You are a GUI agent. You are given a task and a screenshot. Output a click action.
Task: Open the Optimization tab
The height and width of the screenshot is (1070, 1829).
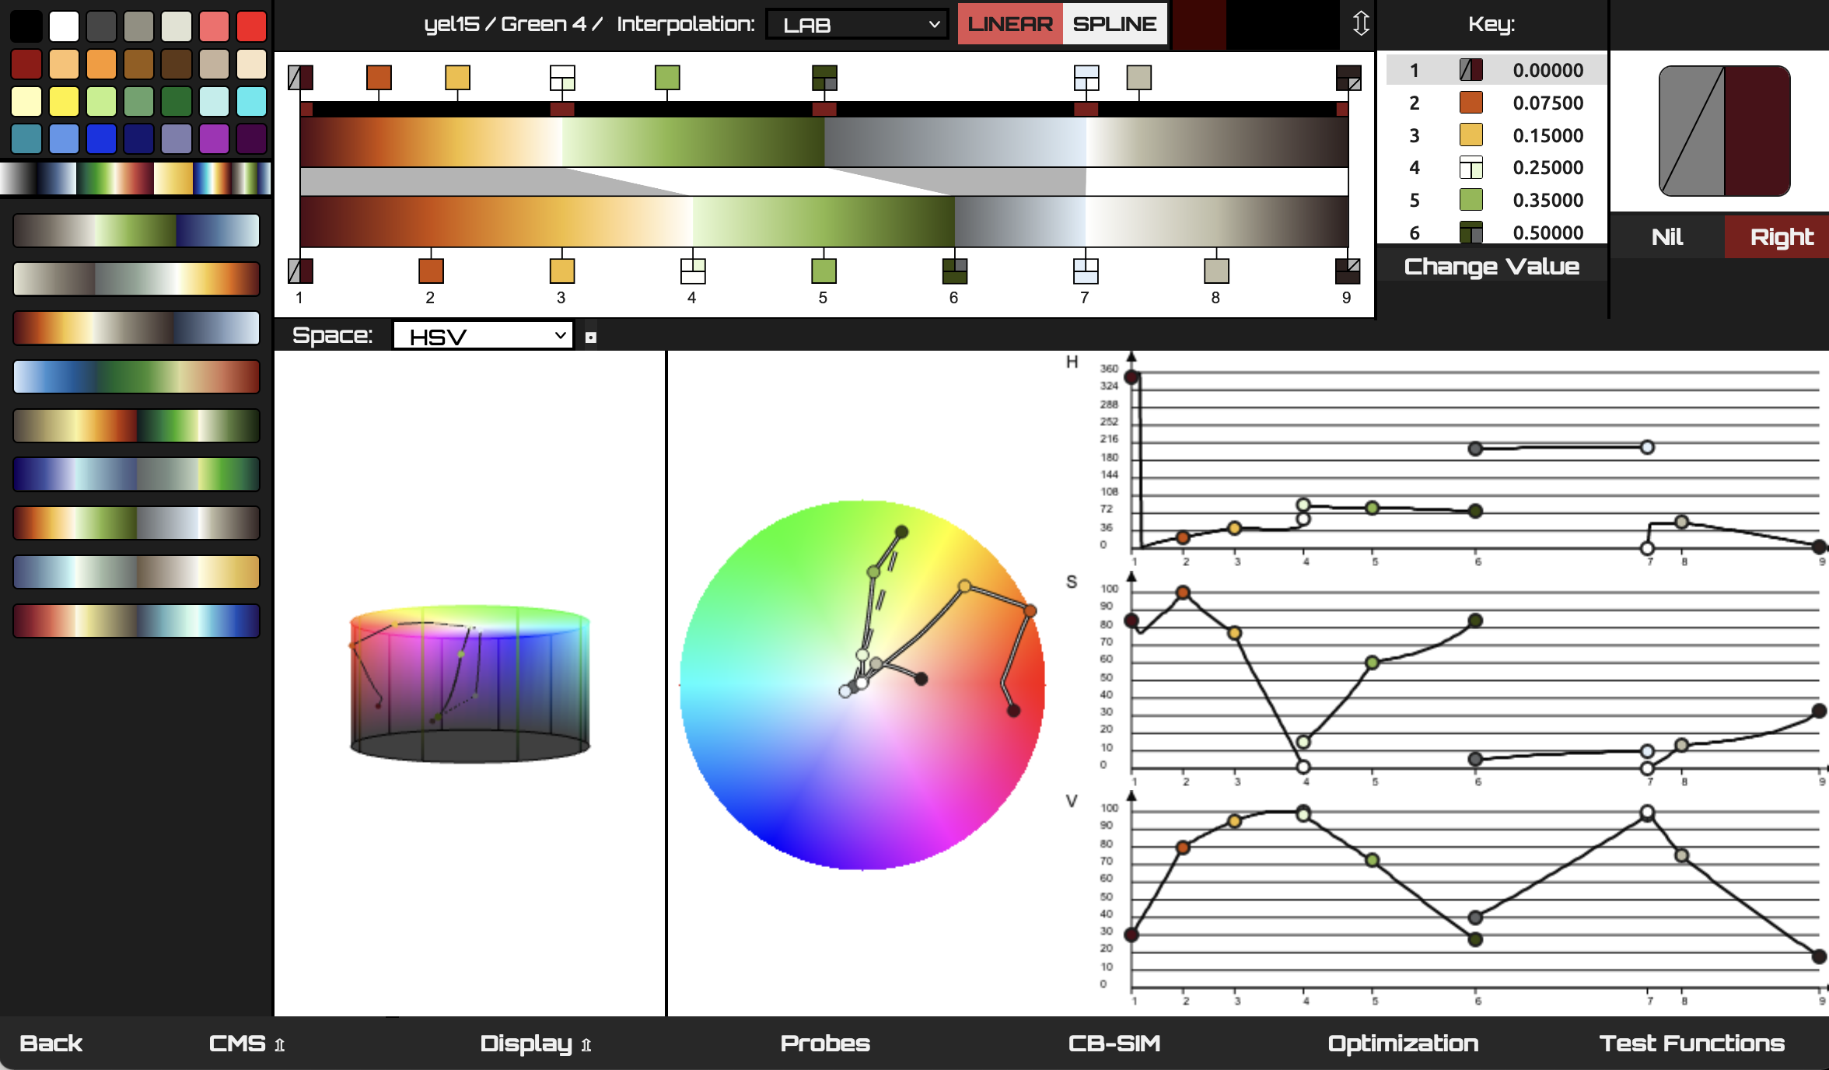tap(1403, 1043)
